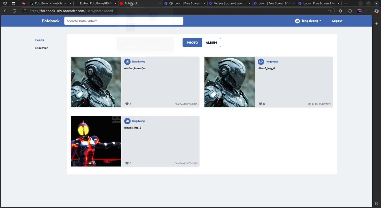Click the speaker audio icon on the Loom tab
The height and width of the screenshot is (208, 381).
tap(171, 3)
